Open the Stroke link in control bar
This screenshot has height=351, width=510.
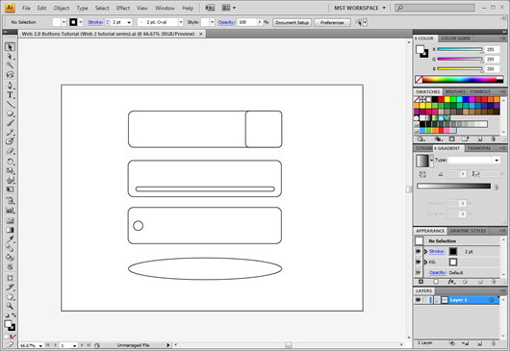[95, 22]
